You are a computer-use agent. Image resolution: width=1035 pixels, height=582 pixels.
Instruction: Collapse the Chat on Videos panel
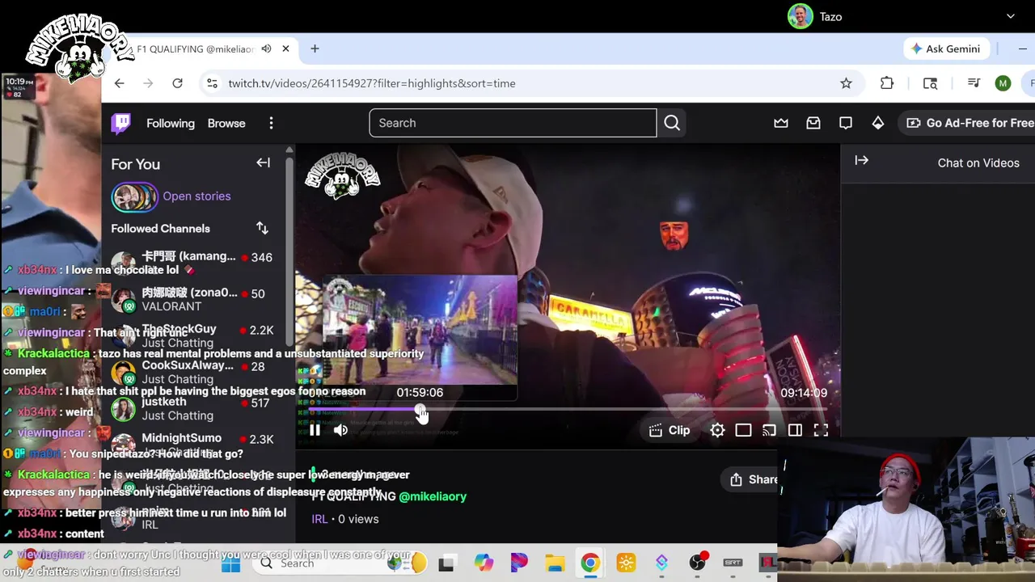tap(861, 160)
